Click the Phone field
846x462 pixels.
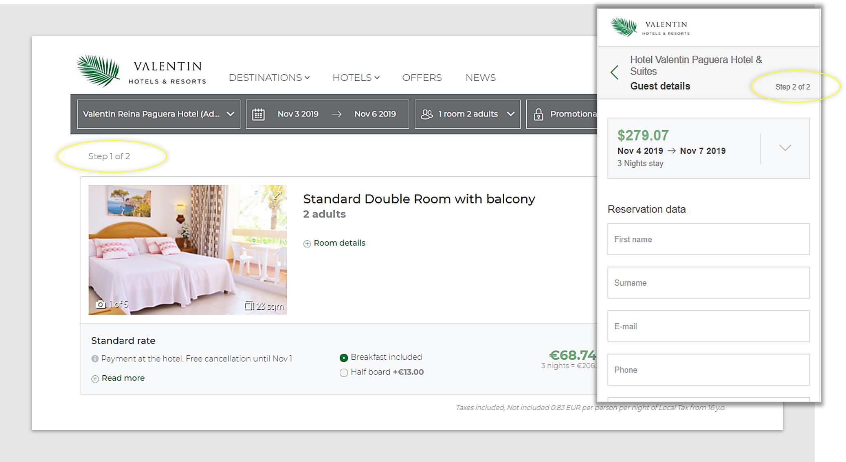pyautogui.click(x=708, y=370)
